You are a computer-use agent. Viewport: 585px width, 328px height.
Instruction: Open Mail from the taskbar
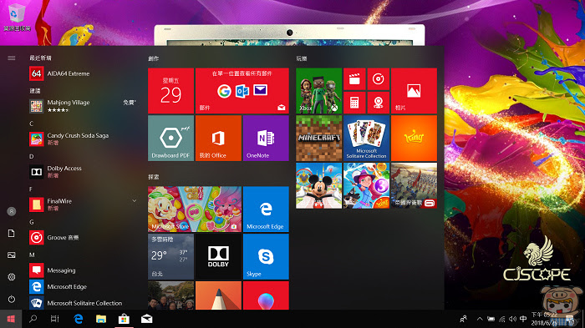146,319
